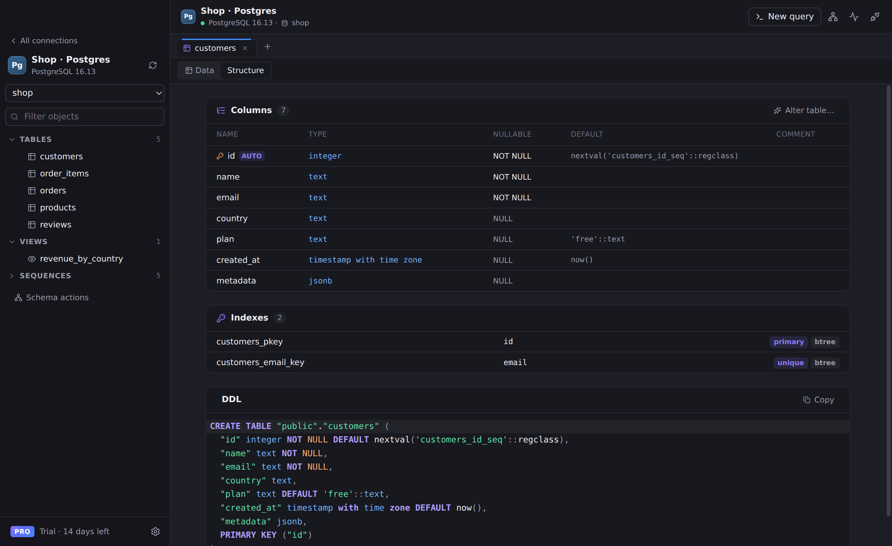
Task: Open the schema diagram icon in header
Action: click(833, 17)
